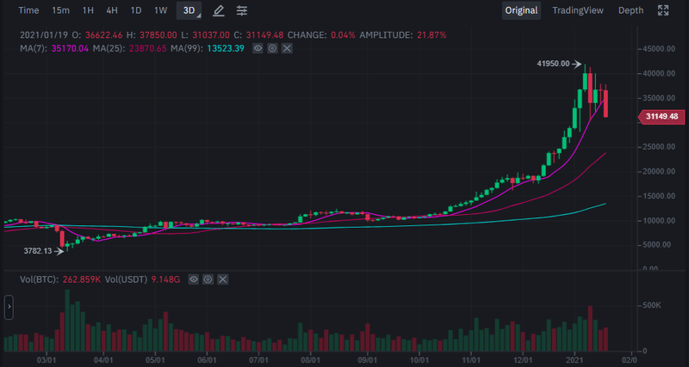Remove the MA indicator lines
This screenshot has width=689, height=367.
[287, 49]
